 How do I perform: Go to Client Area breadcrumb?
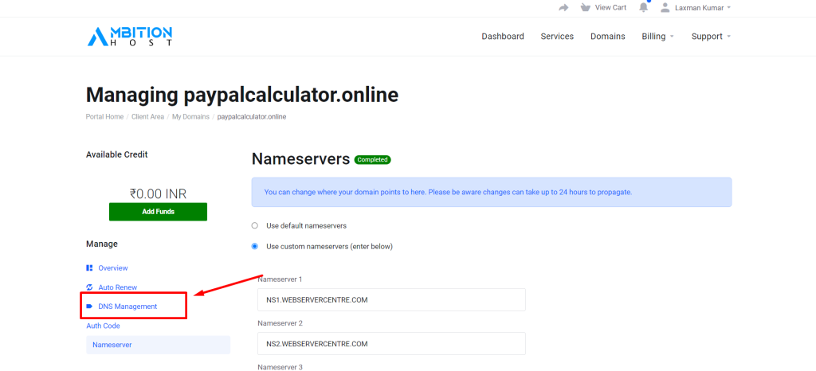point(147,117)
